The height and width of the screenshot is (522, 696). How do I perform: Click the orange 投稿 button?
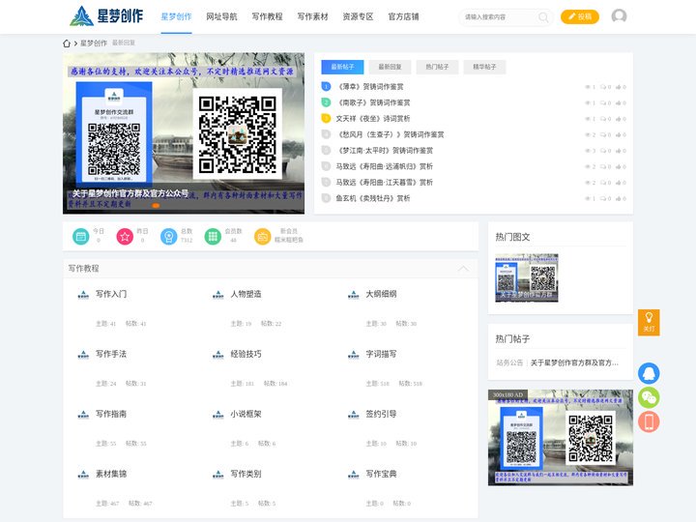point(580,16)
